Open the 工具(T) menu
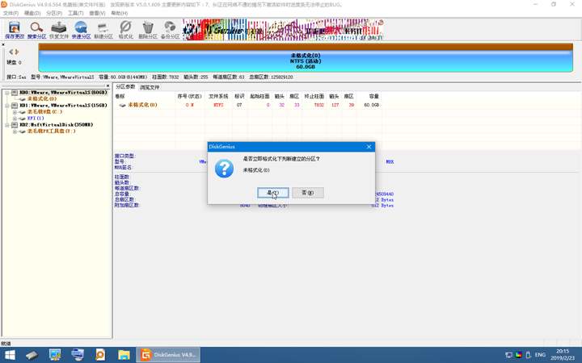 75,14
